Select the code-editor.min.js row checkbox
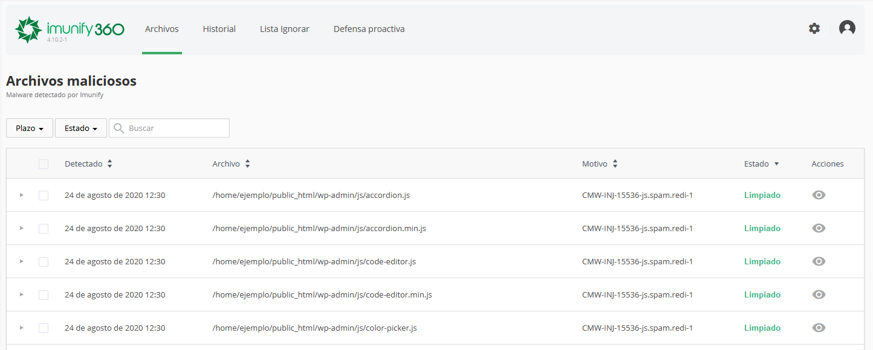 pos(44,295)
